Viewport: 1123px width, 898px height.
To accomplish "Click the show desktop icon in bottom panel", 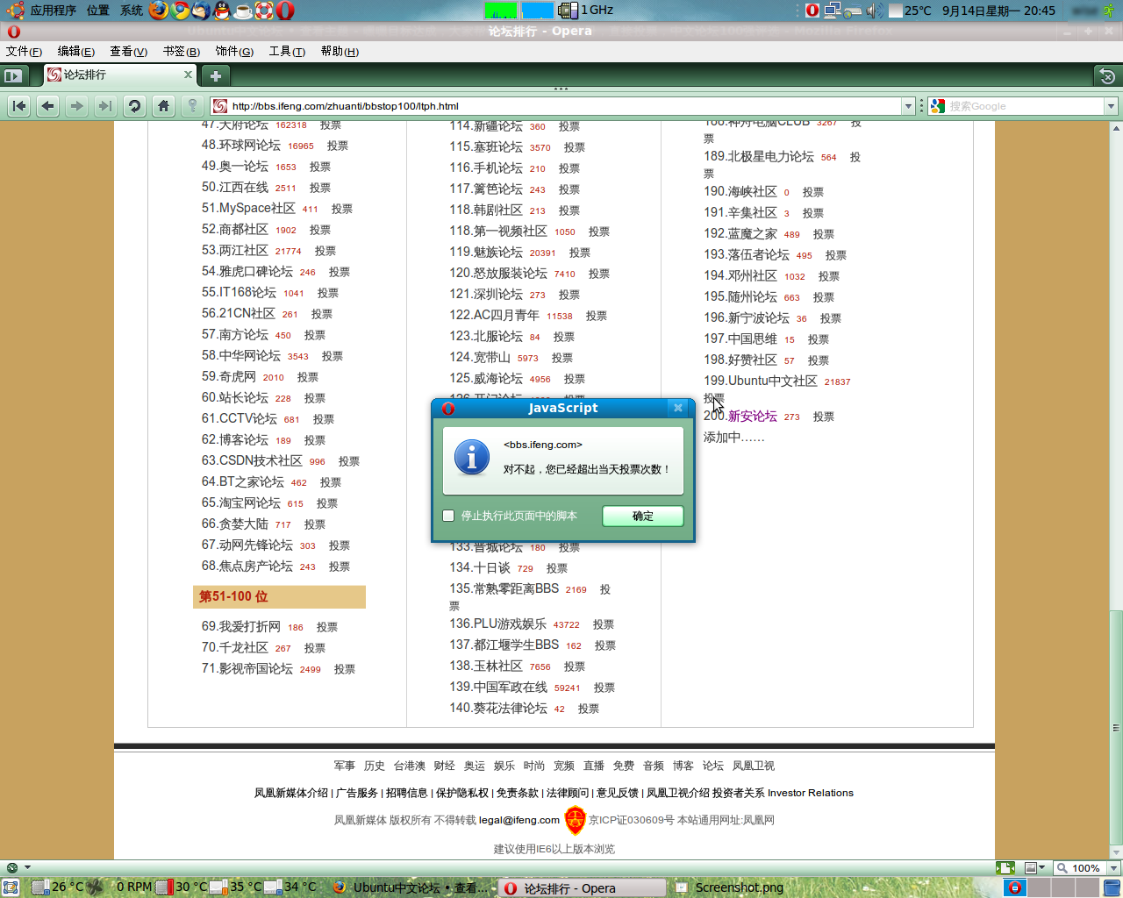I will point(11,887).
